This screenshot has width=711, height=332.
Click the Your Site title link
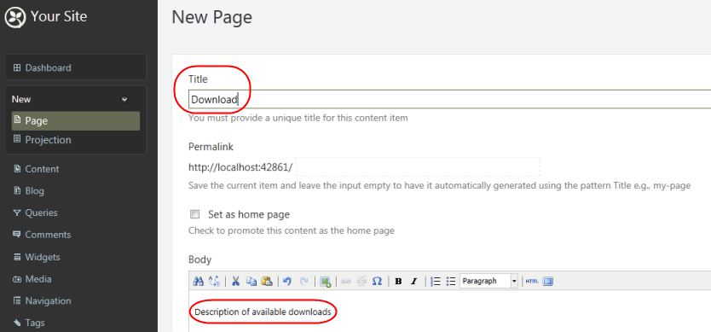[x=59, y=17]
